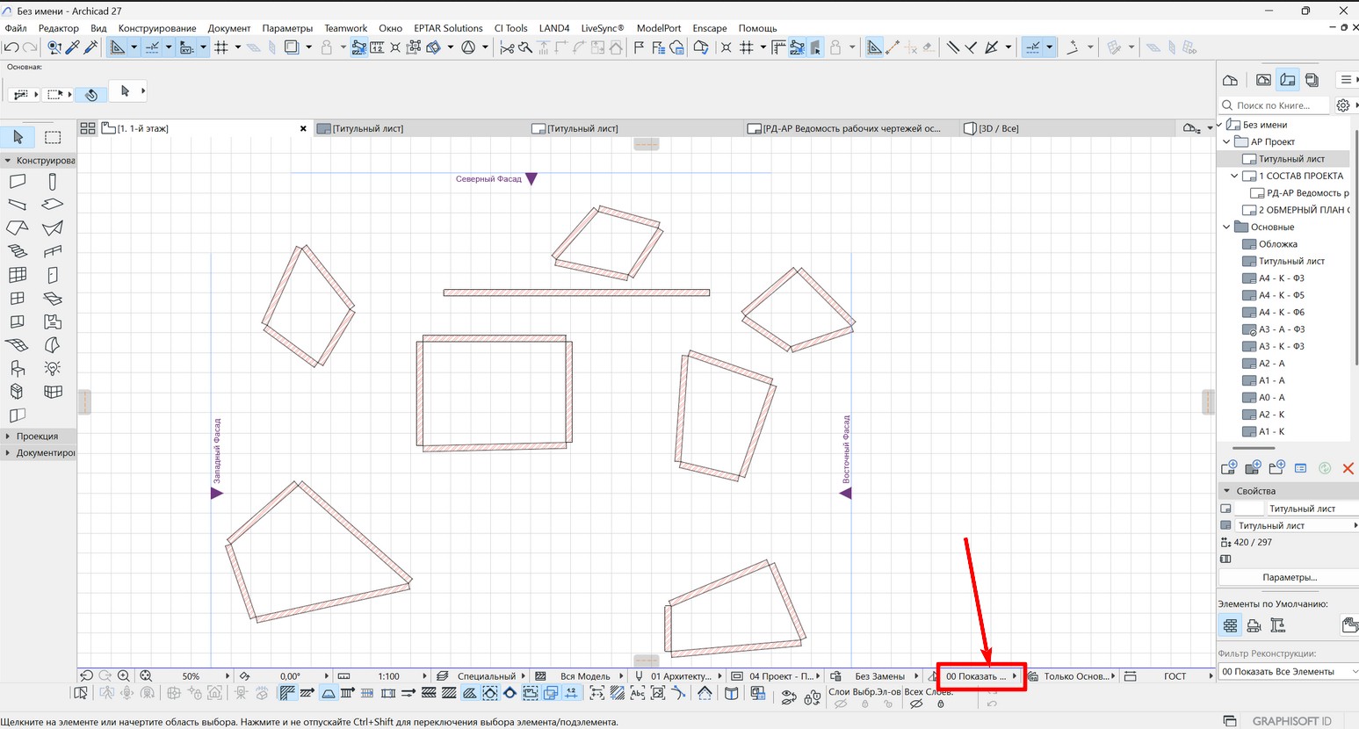Select the Skylight tool
Screen dimensions: 1359x729
(53, 299)
